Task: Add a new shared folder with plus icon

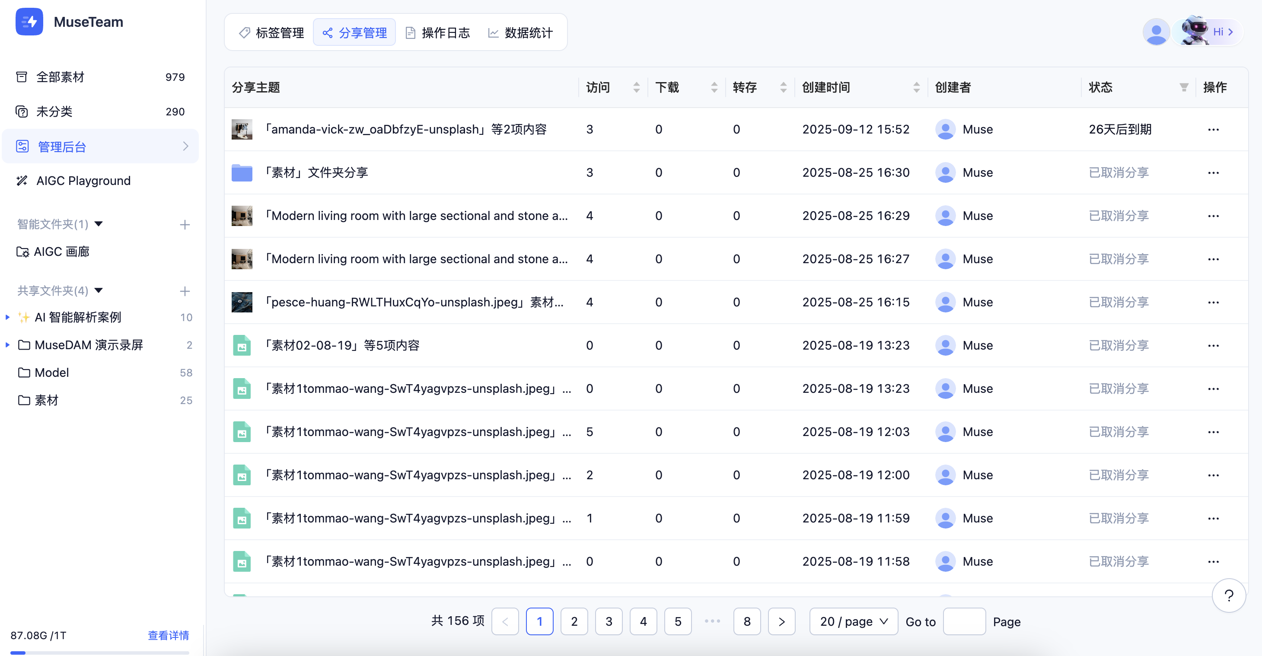Action: click(185, 291)
